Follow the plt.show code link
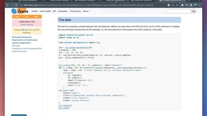This screenshot has width=207, height=116. click(63, 108)
